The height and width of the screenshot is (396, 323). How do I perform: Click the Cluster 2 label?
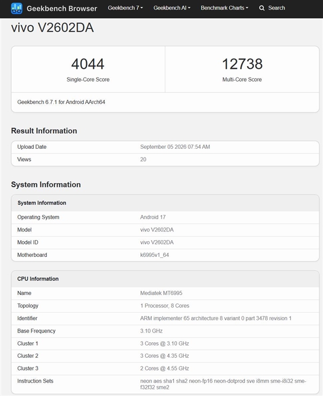point(27,356)
